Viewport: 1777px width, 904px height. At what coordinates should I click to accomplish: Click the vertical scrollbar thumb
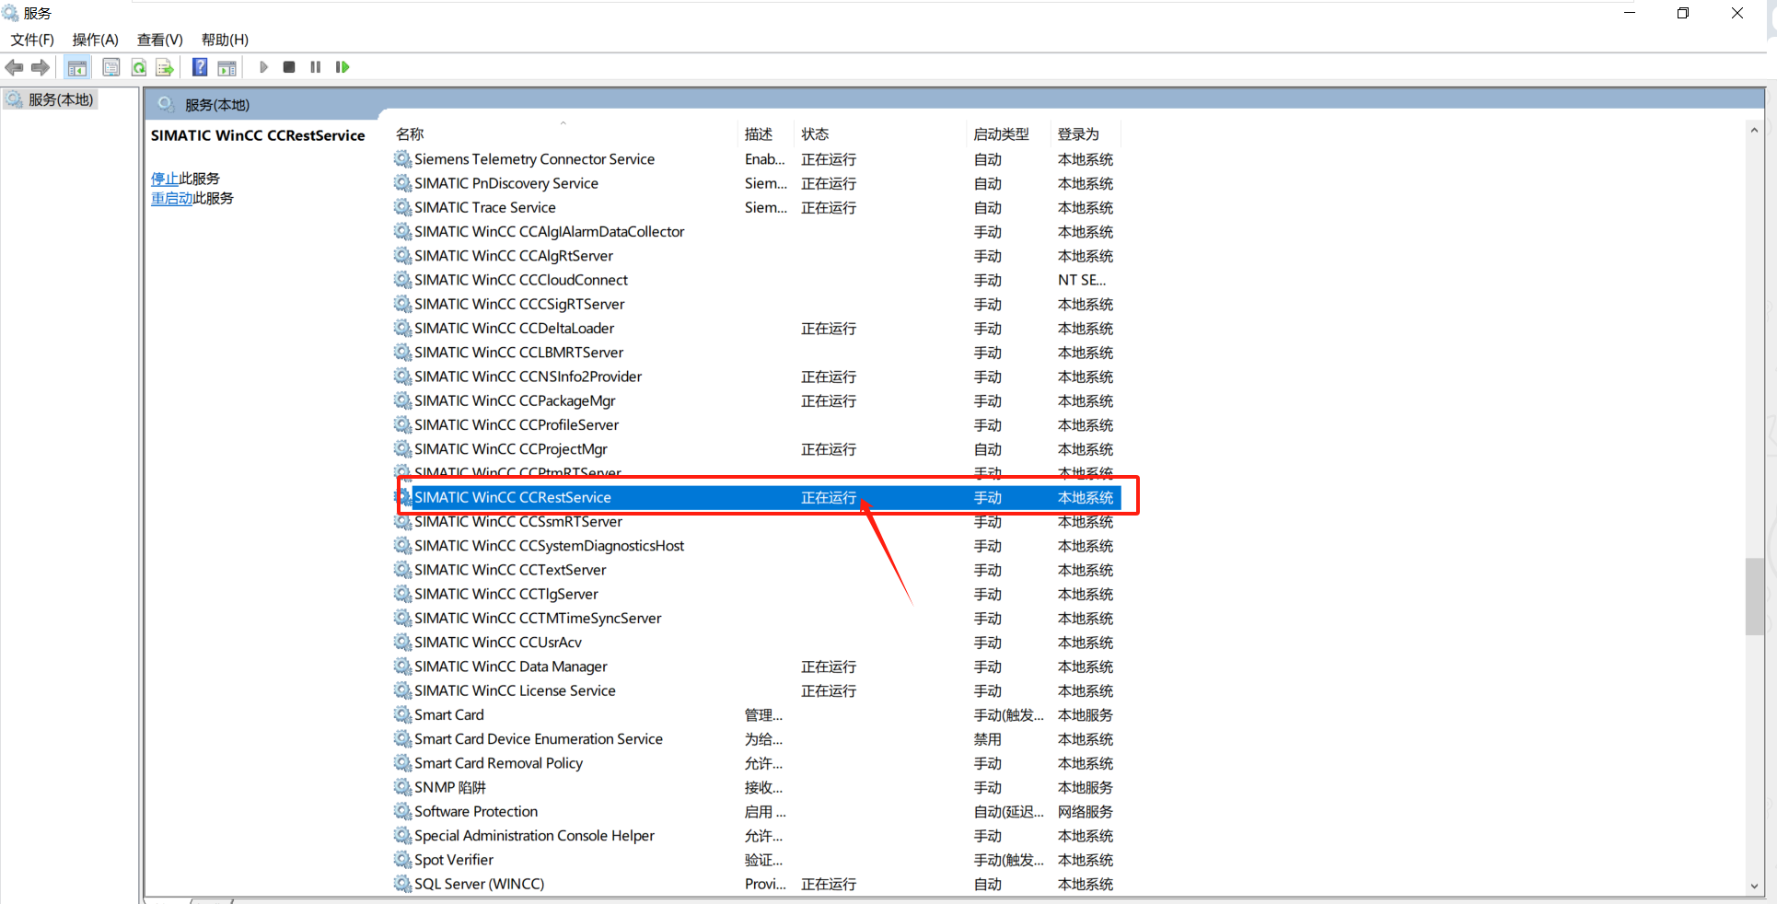[1754, 596]
